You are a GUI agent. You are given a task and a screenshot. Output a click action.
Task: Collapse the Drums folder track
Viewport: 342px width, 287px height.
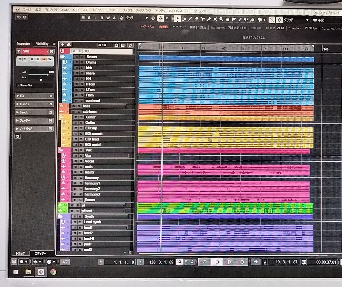pos(63,57)
